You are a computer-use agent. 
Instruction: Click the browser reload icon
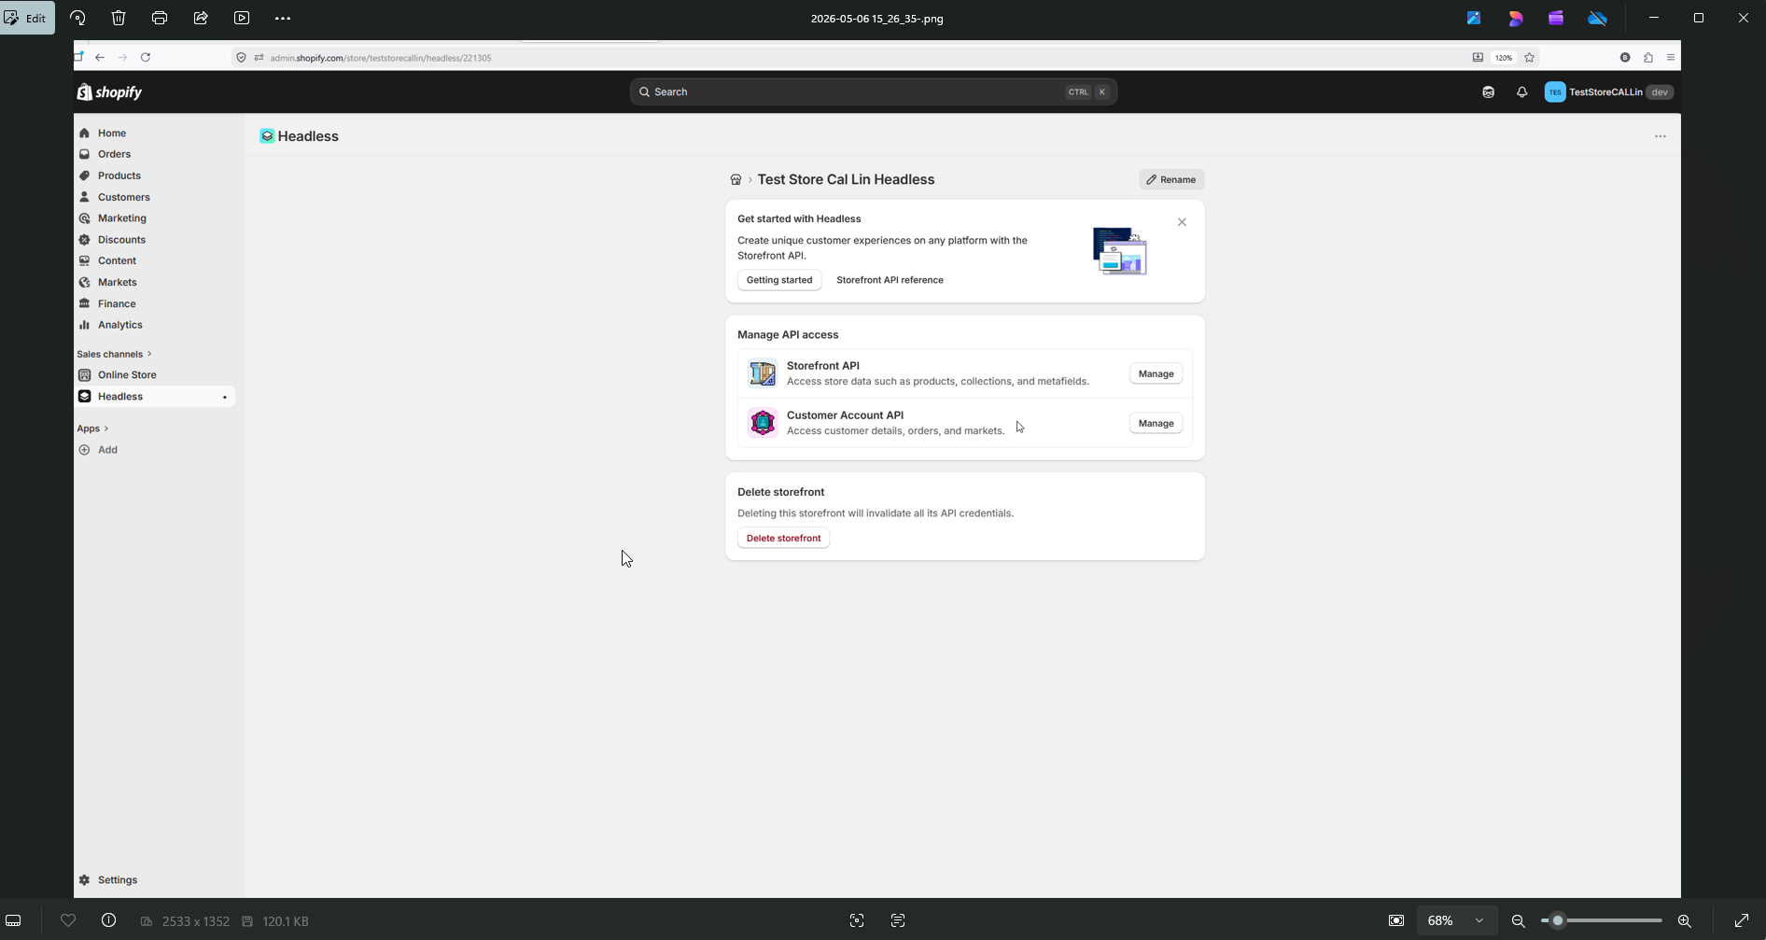tap(146, 57)
